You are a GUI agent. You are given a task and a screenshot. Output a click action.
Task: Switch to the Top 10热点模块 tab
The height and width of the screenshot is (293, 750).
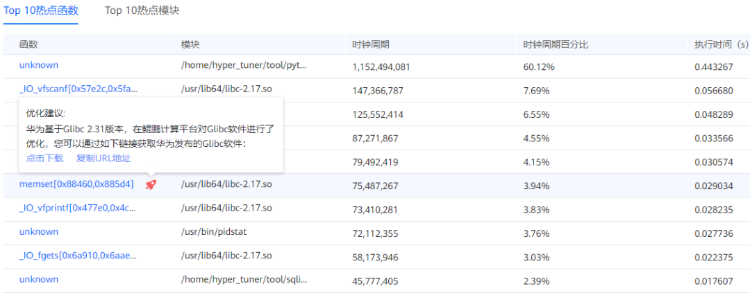tap(142, 10)
